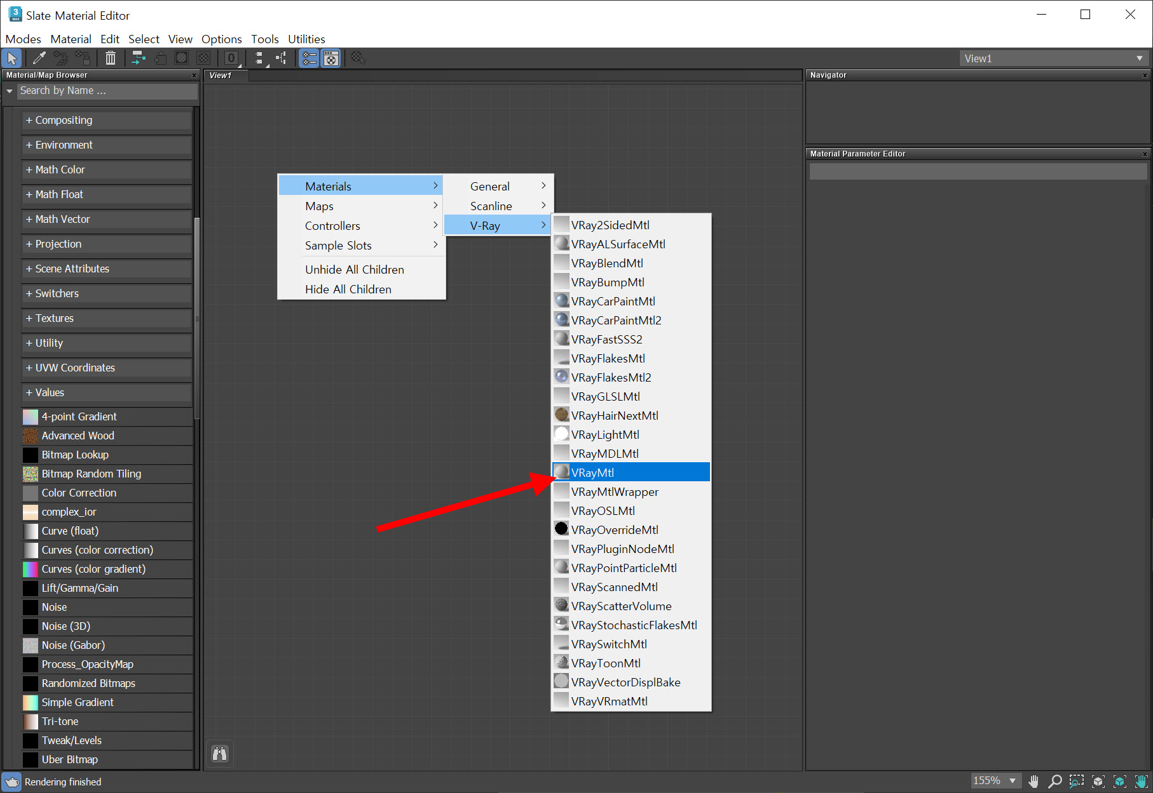
Task: Click the Curves (color gradient) swatch
Action: click(x=31, y=570)
